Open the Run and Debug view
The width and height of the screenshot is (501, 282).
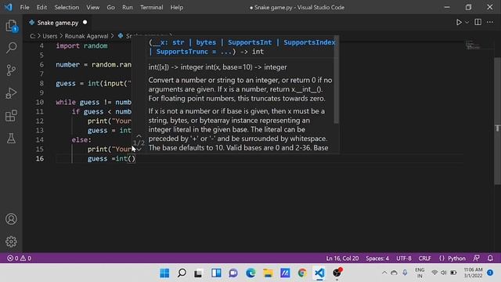[11, 93]
